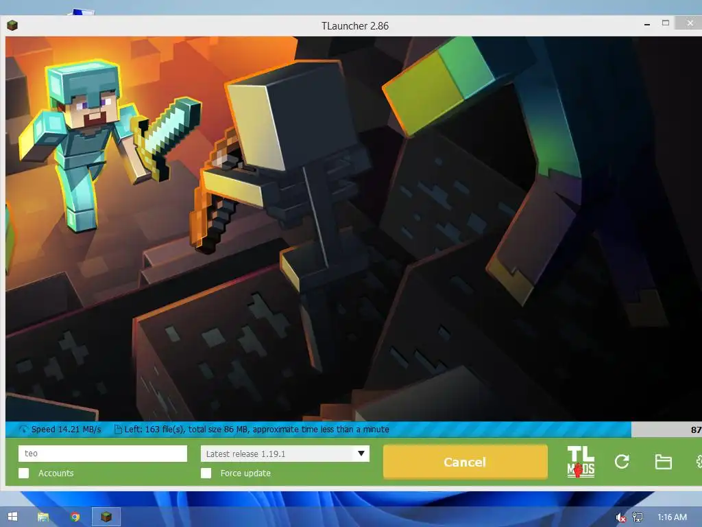Tick the Force update checkbox
702x527 pixels.
(206, 473)
